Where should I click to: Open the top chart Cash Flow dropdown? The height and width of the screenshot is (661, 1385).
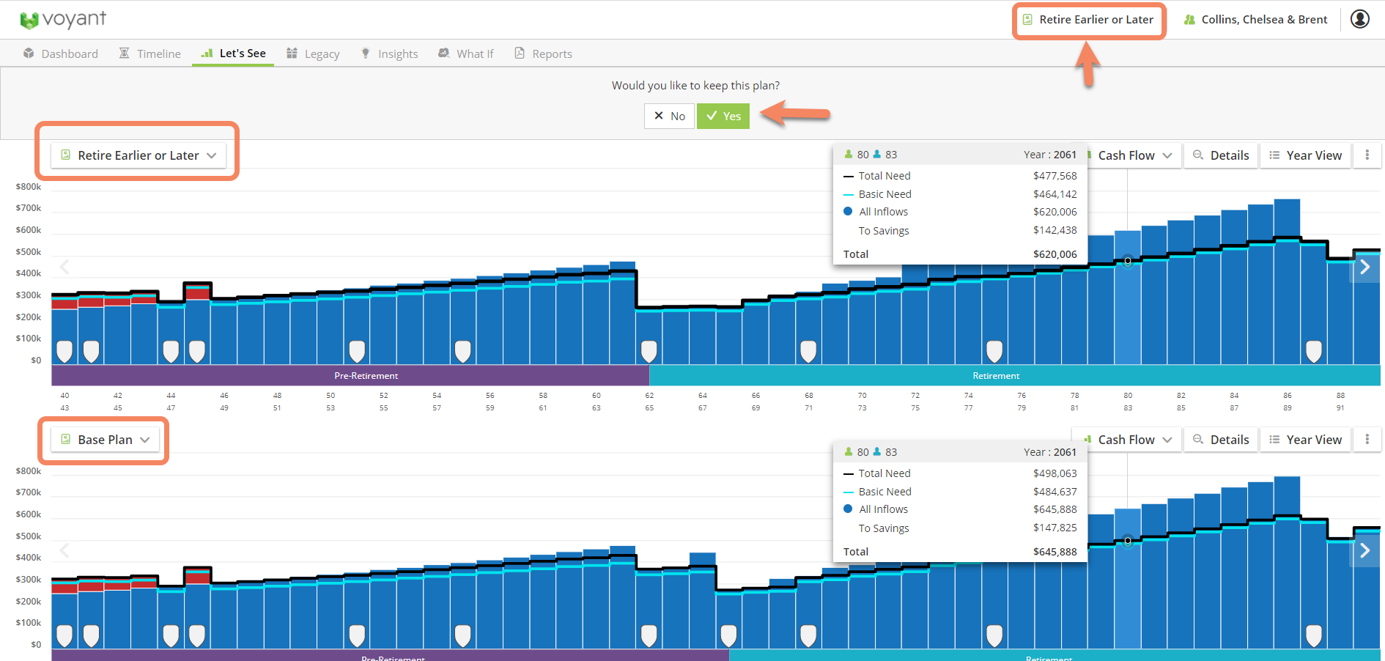[1132, 155]
